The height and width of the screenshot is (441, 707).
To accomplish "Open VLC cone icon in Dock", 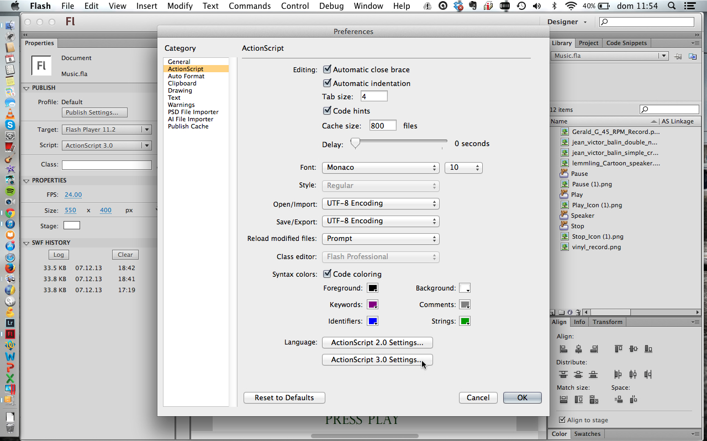I will pos(10,114).
